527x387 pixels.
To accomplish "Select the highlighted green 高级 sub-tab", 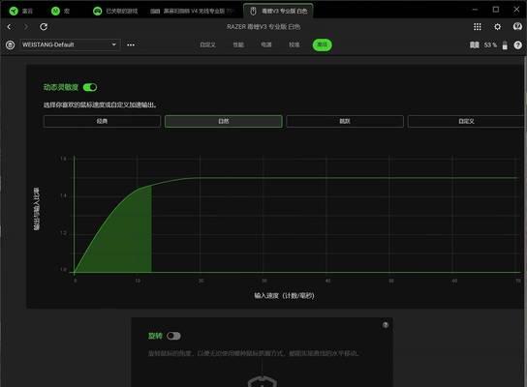I will (322, 45).
